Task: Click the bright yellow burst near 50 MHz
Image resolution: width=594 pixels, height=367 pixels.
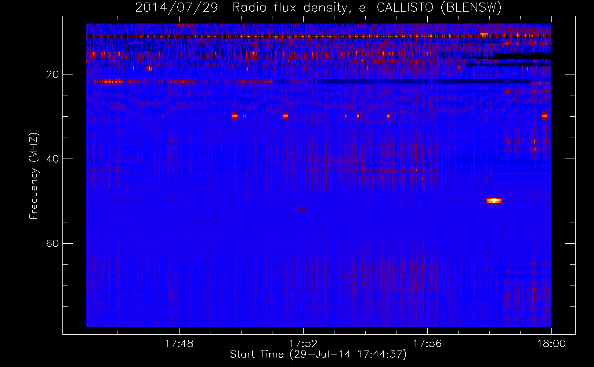Action: click(x=494, y=201)
